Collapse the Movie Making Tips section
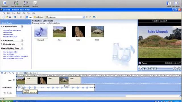The width and height of the screenshot is (182, 102). (22, 48)
